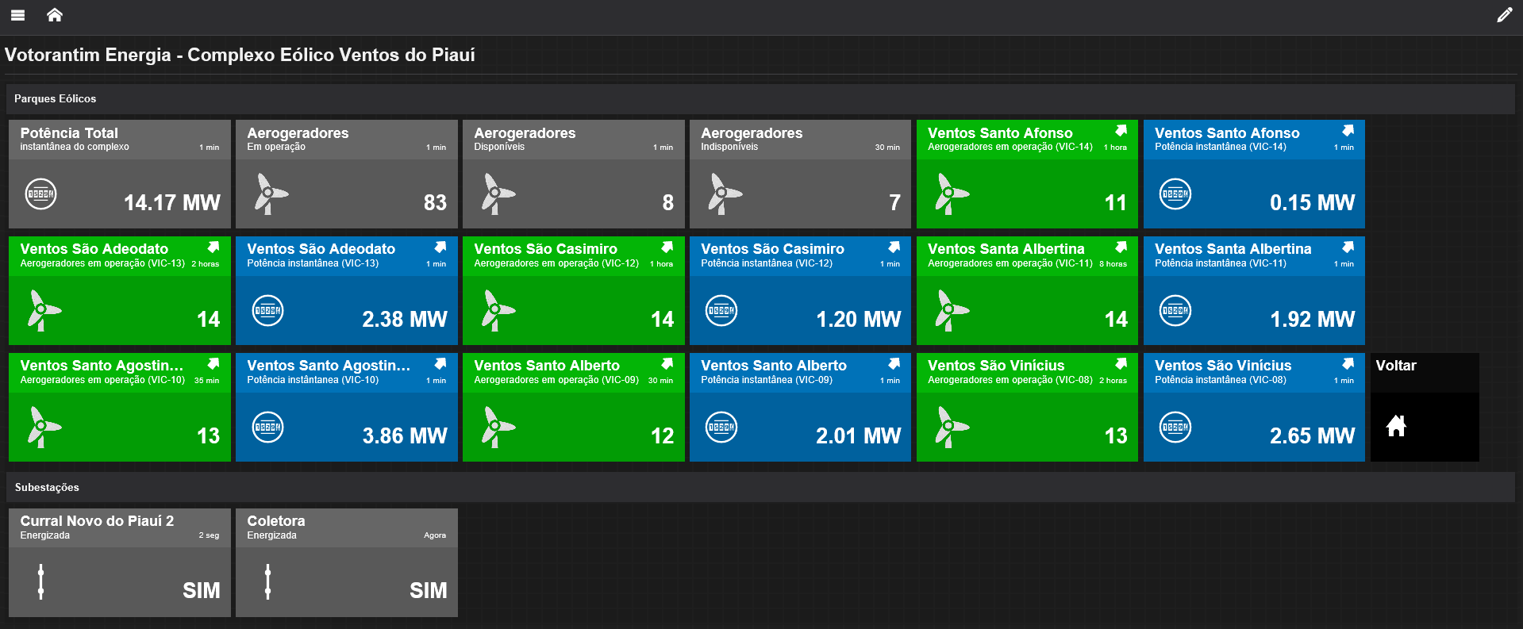Click the Curral Novo do Piauí 2 switch icon
Image resolution: width=1523 pixels, height=629 pixels.
click(x=40, y=581)
